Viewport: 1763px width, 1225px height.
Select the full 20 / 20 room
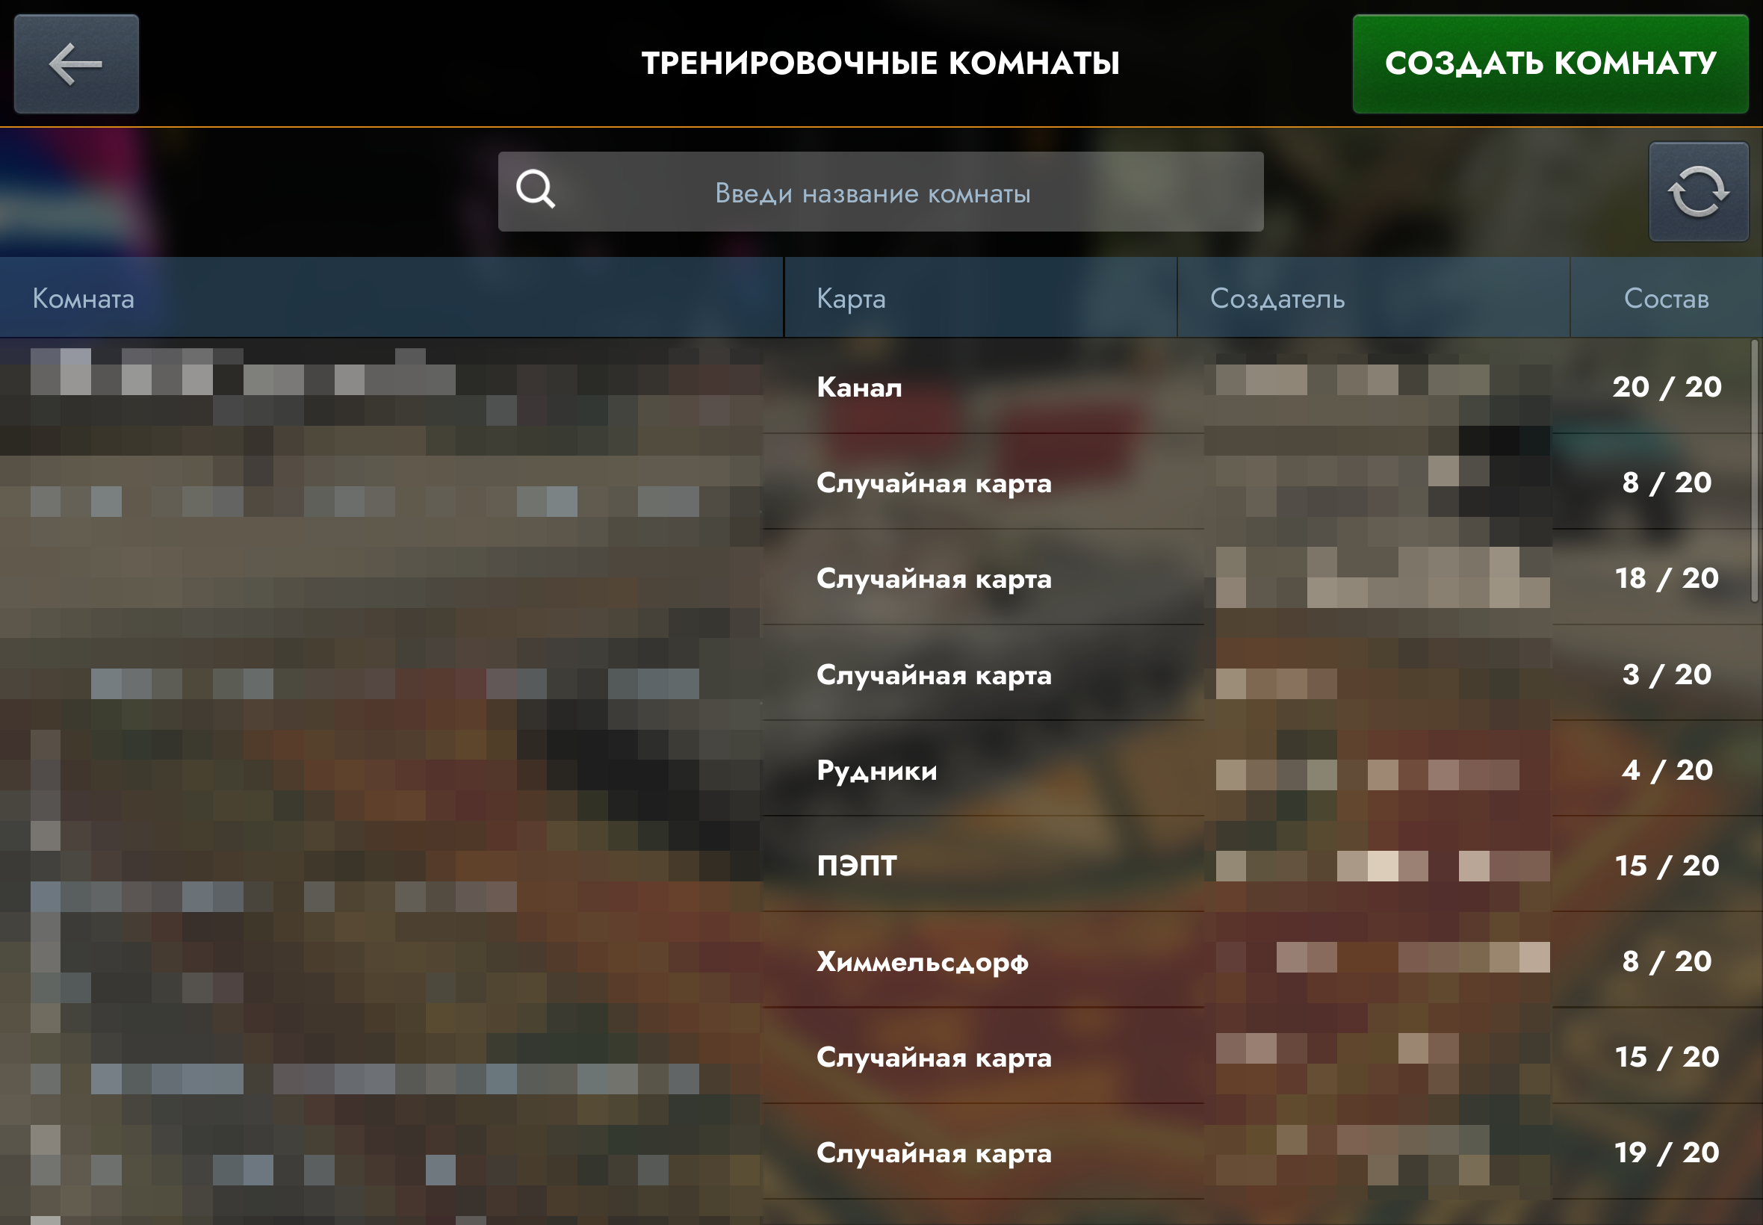pos(881,386)
